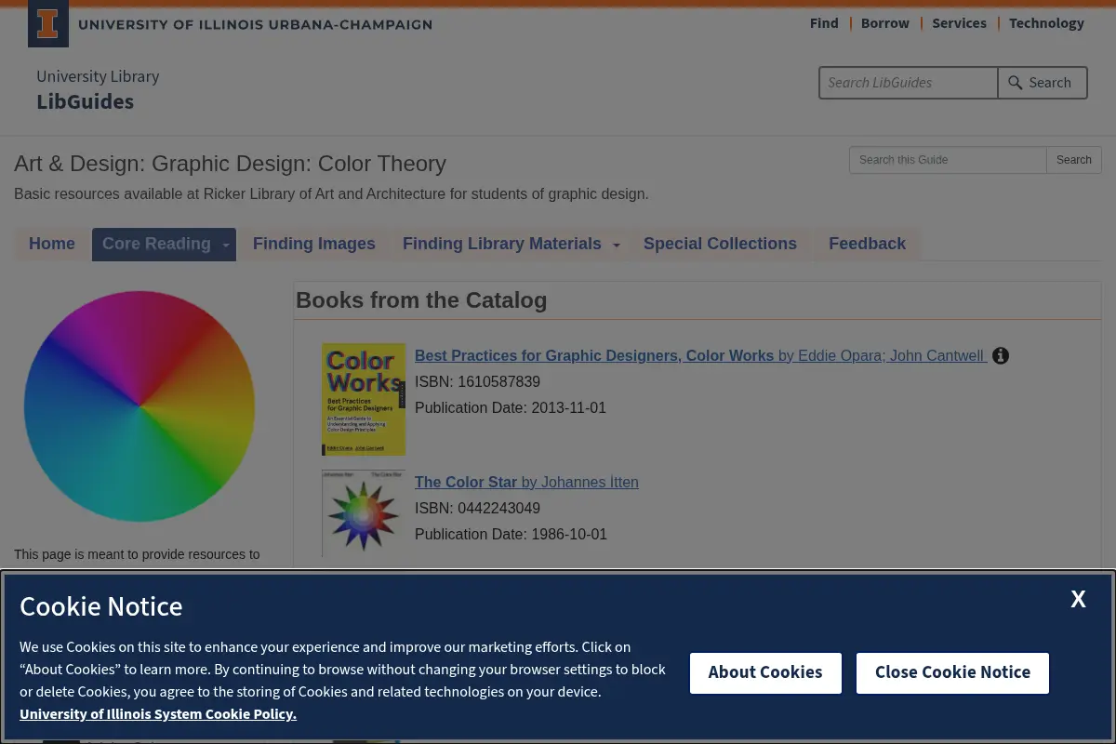Open the Borrow menu in the header

(885, 23)
